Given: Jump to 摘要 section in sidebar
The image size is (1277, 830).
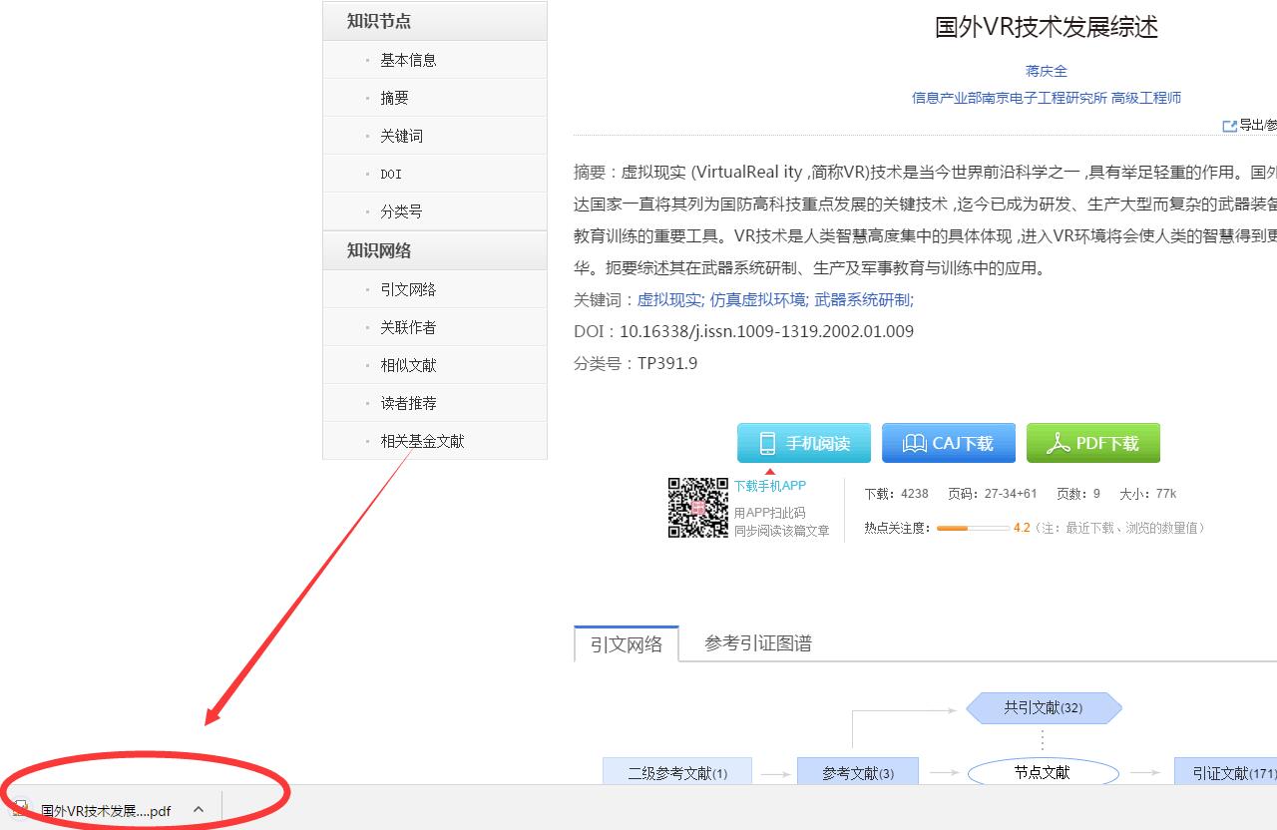Looking at the screenshot, I should click(394, 98).
